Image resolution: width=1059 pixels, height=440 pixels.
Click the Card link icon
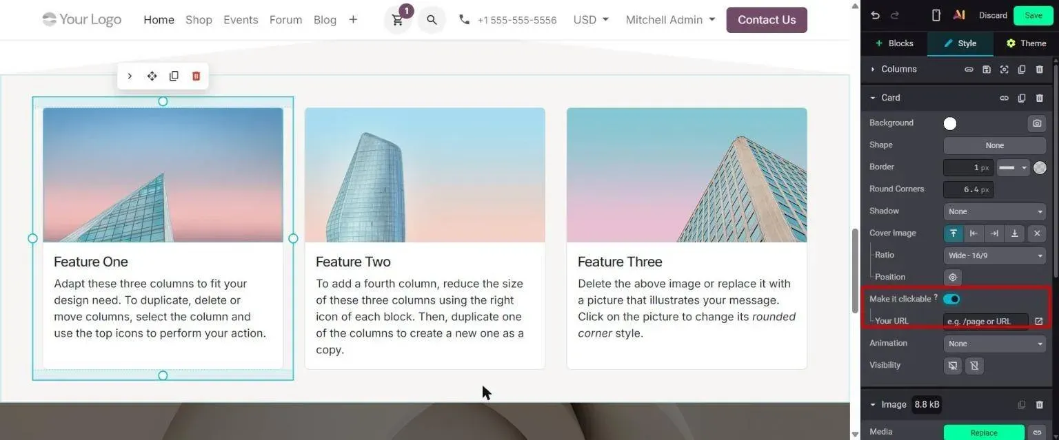(1004, 98)
